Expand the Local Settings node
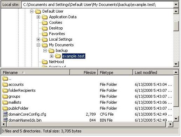Screen dimensions: 181x137 pos(38,40)
